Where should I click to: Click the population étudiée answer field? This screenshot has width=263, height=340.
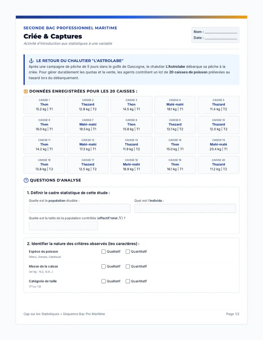pyautogui.click(x=80, y=208)
